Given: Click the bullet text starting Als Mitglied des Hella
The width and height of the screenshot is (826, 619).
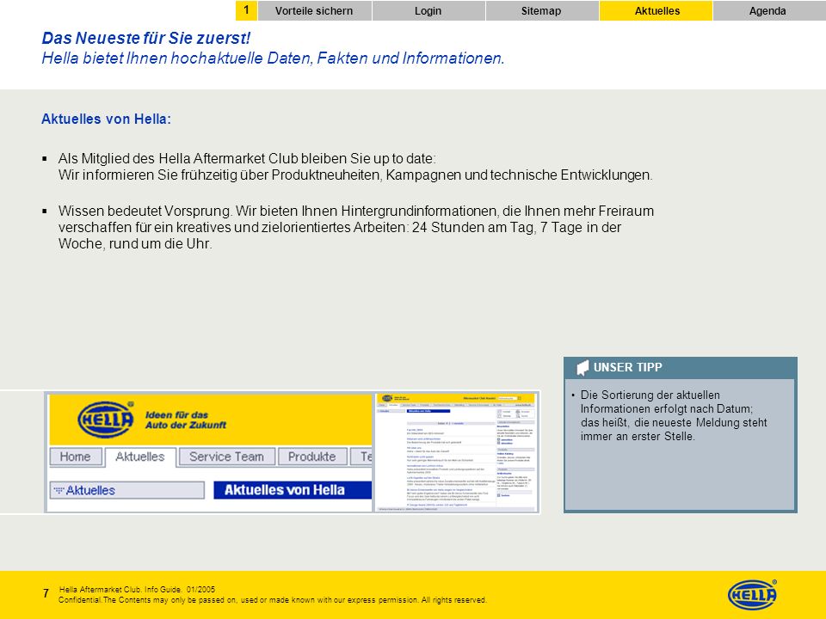Looking at the screenshot, I should pos(355,166).
